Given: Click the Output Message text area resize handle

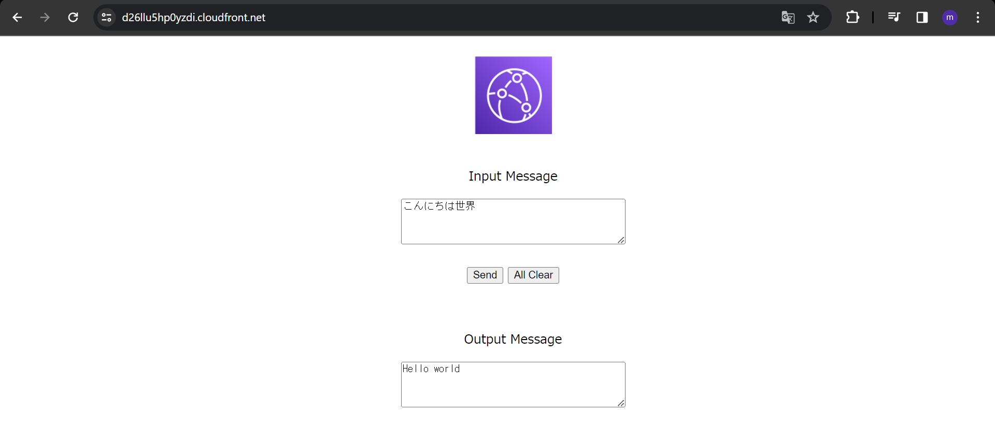Looking at the screenshot, I should (621, 403).
